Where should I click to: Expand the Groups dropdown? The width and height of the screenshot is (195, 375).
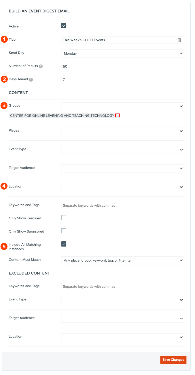click(122, 106)
